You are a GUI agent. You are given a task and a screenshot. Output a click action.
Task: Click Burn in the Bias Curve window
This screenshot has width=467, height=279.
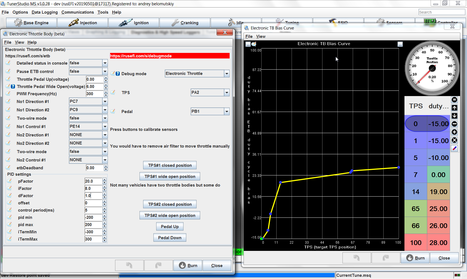415,258
